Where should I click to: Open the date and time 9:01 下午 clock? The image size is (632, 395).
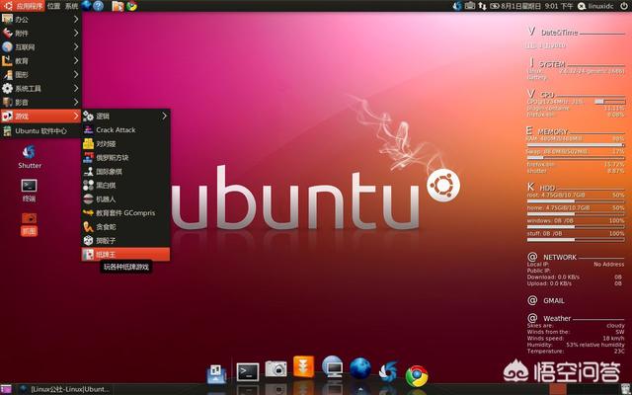click(537, 6)
